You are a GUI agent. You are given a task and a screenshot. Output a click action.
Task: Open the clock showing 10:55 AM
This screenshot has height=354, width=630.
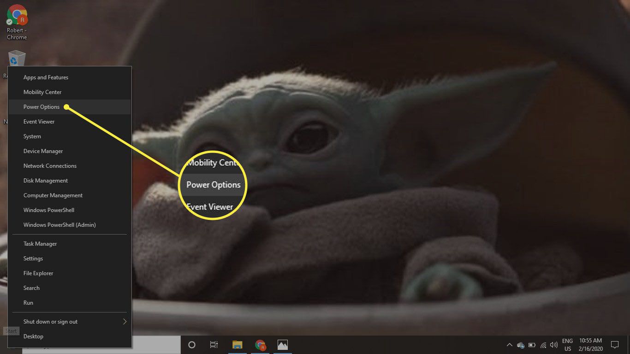point(590,345)
